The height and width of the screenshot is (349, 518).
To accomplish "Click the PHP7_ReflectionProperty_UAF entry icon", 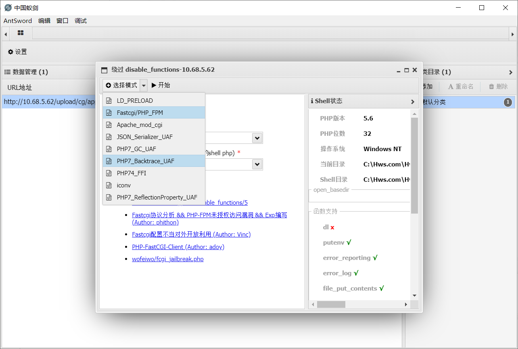I will tap(109, 197).
